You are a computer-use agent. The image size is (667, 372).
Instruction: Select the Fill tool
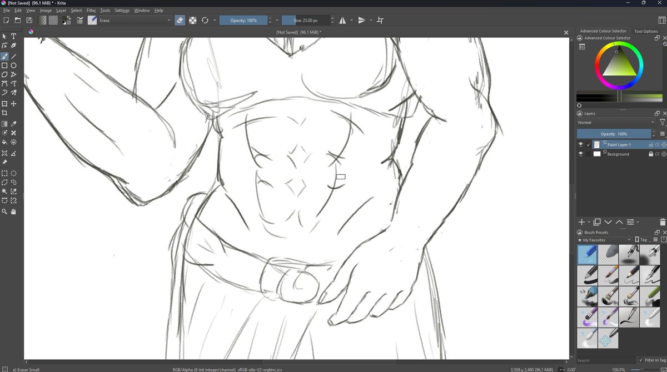(x=6, y=142)
